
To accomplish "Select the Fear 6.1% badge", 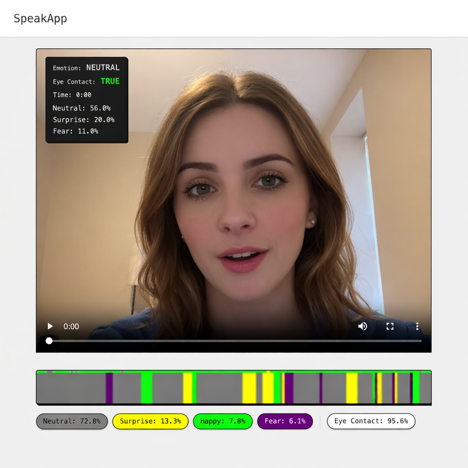I will click(285, 421).
